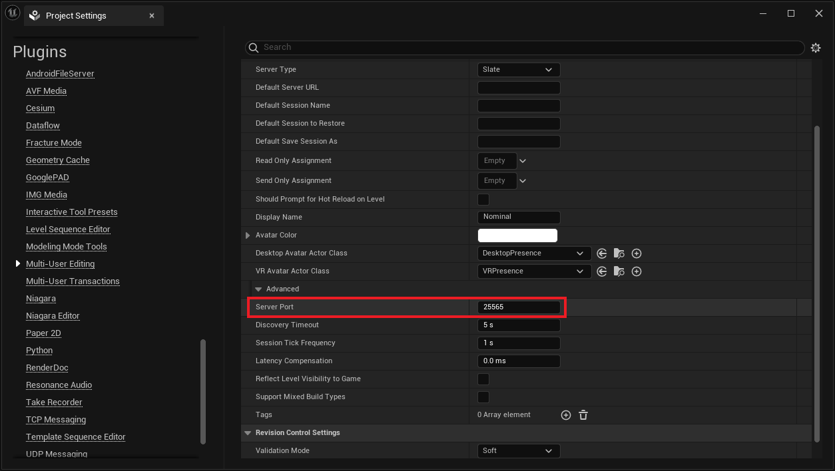The width and height of the screenshot is (835, 471).
Task: Expand the Avatar Color property
Action: click(248, 235)
